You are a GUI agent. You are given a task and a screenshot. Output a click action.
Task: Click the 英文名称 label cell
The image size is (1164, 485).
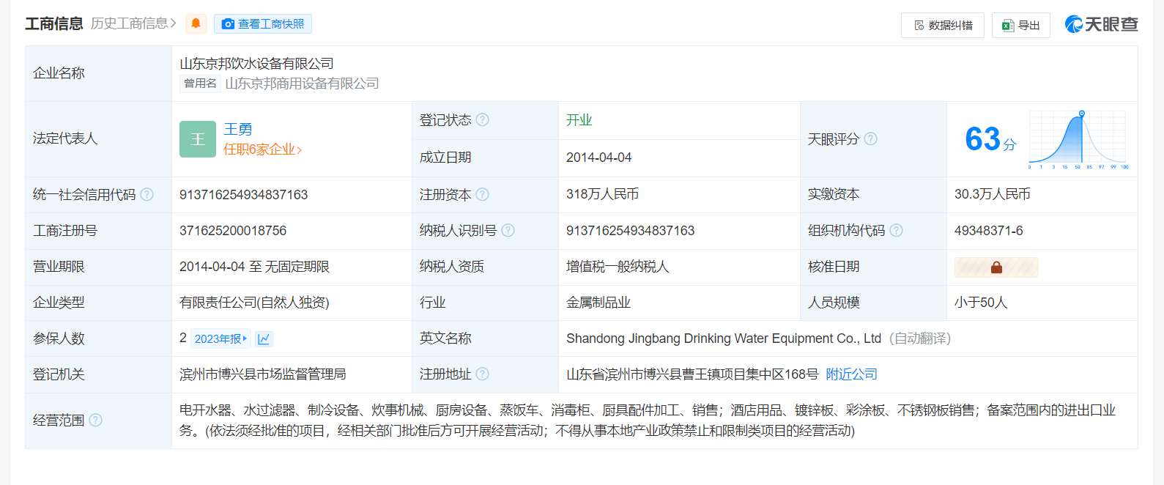pos(485,338)
